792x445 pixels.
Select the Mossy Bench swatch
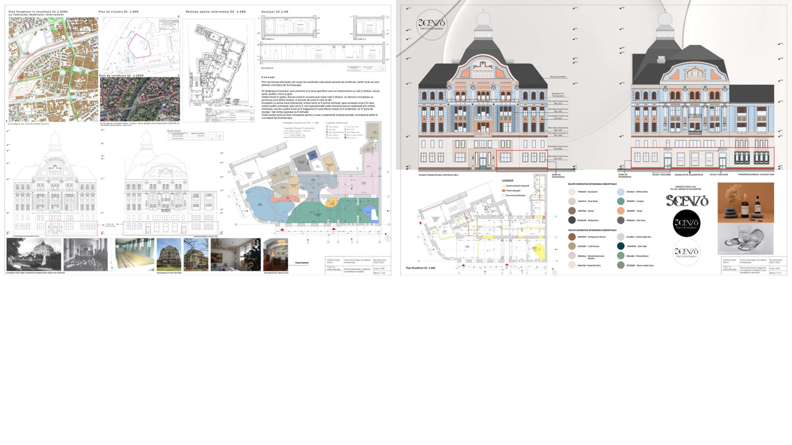tap(621, 256)
